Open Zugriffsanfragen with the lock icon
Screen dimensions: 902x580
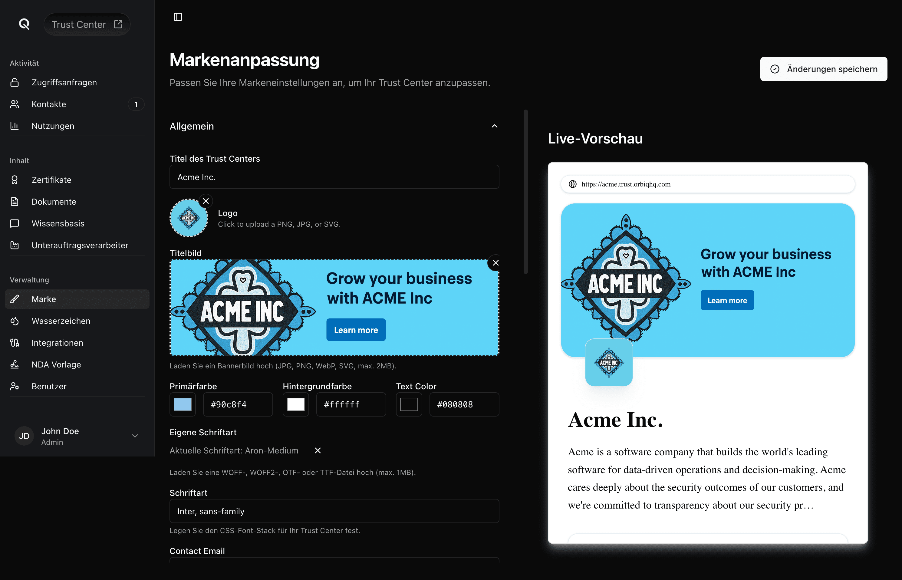(x=15, y=82)
